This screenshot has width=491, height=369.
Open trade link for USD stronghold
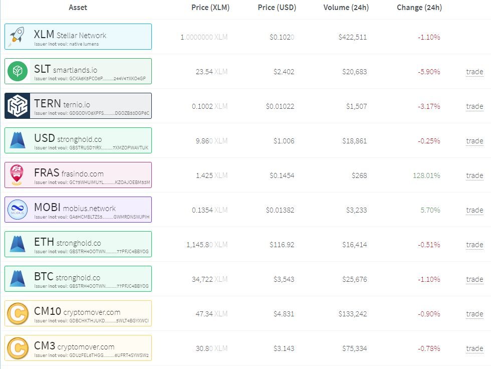pyautogui.click(x=474, y=141)
